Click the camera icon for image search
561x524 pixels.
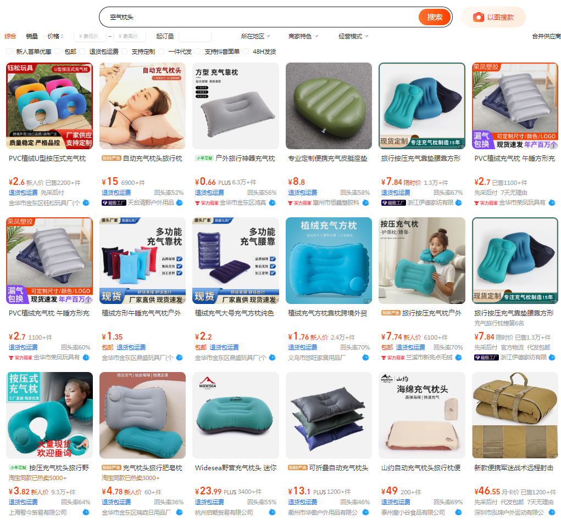tap(478, 17)
